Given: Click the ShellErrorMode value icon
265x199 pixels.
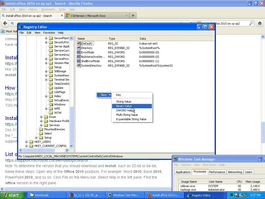Looking at the screenshot, I should [79, 61].
